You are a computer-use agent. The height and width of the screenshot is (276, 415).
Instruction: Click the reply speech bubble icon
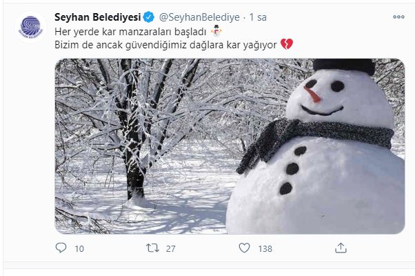click(61, 248)
